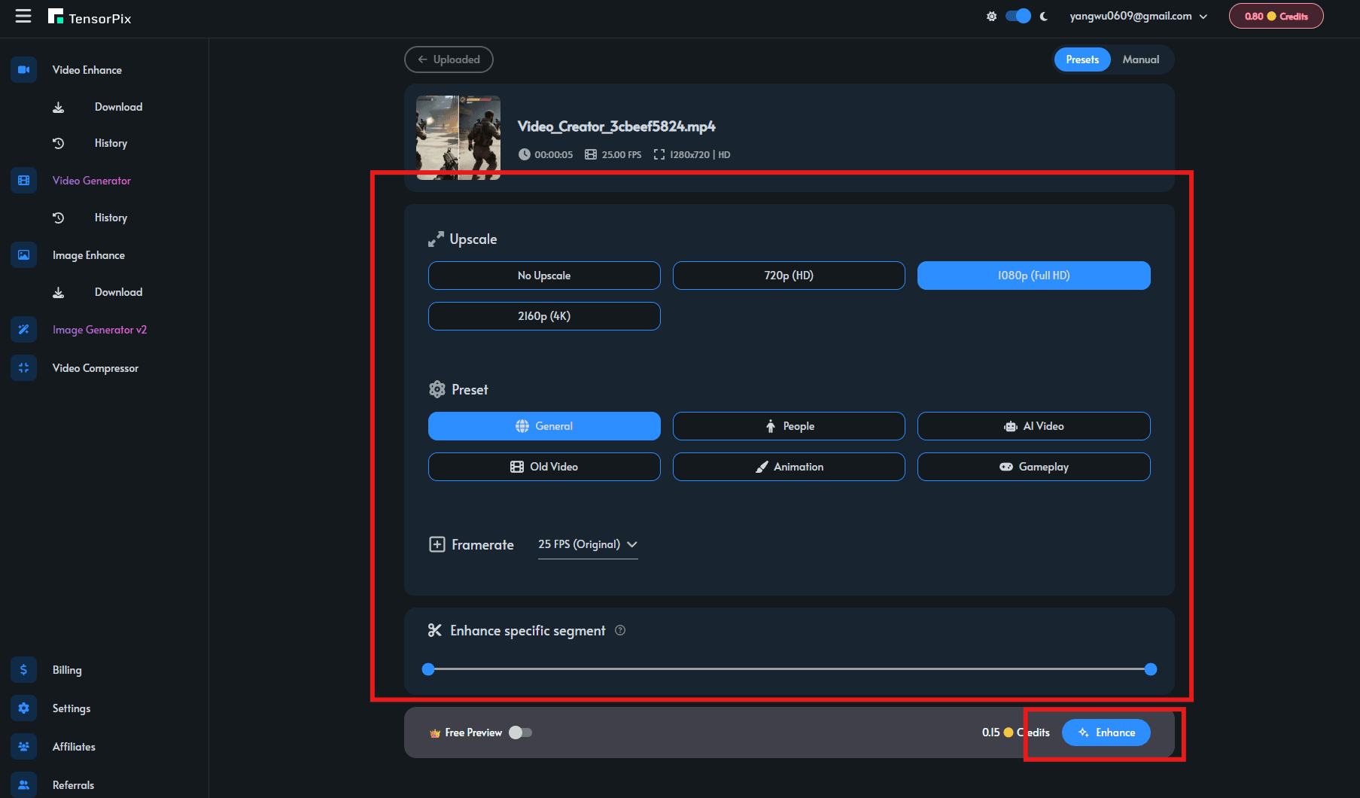The width and height of the screenshot is (1360, 798).
Task: Click the Image Enhance picture icon
Action: [x=24, y=255]
